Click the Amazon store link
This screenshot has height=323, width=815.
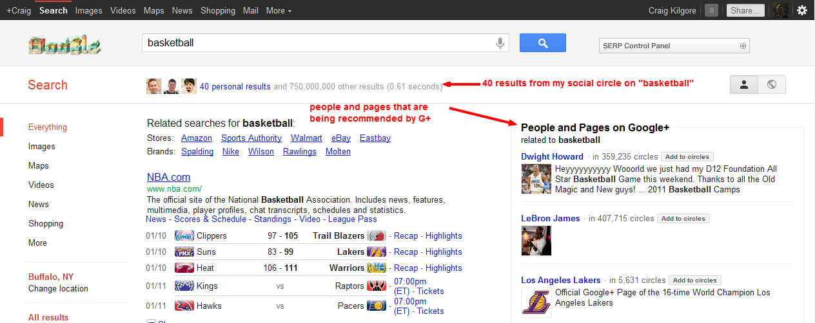(x=197, y=138)
